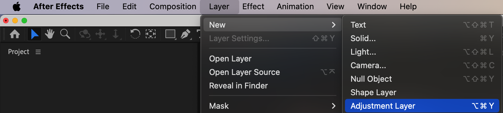Select the Rotation tool
The width and height of the screenshot is (503, 113).
pos(135,34)
